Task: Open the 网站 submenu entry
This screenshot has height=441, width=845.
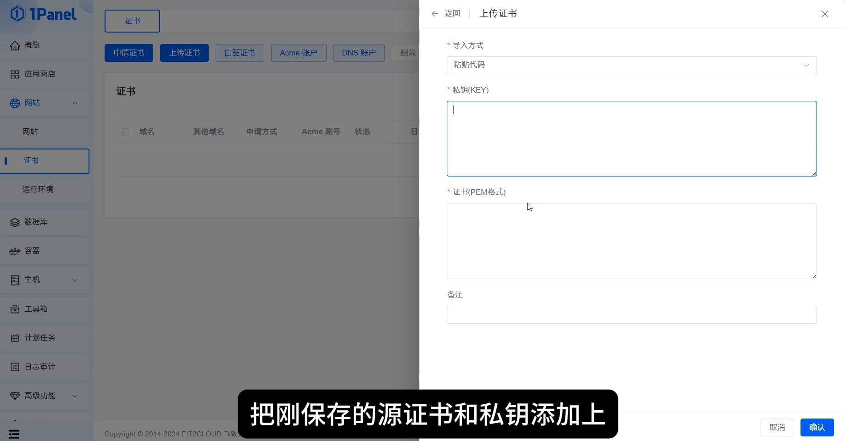Action: click(x=44, y=132)
